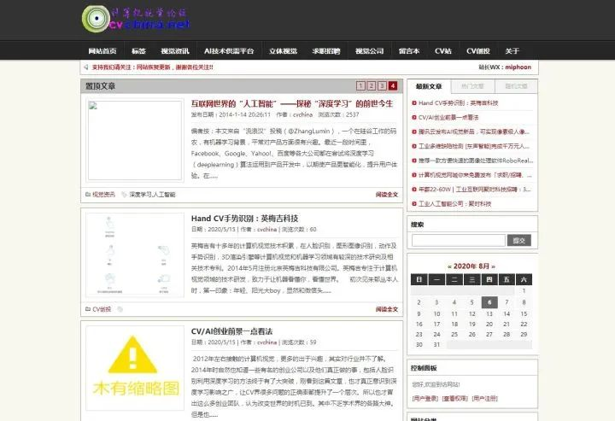This screenshot has width=615, height=421.
Task: Click the tag icon beside 深度学习,人工智能
Action: click(x=124, y=195)
